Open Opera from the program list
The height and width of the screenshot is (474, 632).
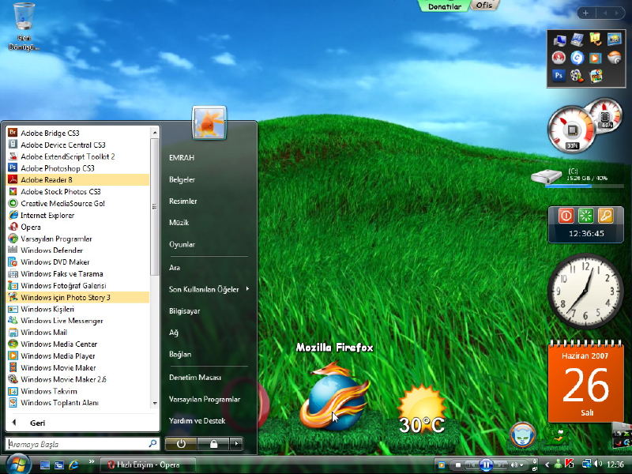point(77,227)
